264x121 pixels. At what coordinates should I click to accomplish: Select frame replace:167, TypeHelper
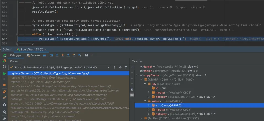[x=68, y=82]
